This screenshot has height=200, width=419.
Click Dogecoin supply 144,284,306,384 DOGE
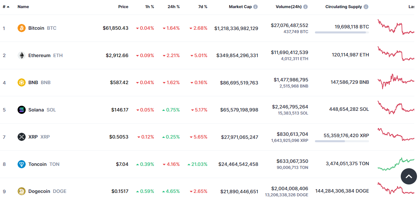pyautogui.click(x=342, y=191)
